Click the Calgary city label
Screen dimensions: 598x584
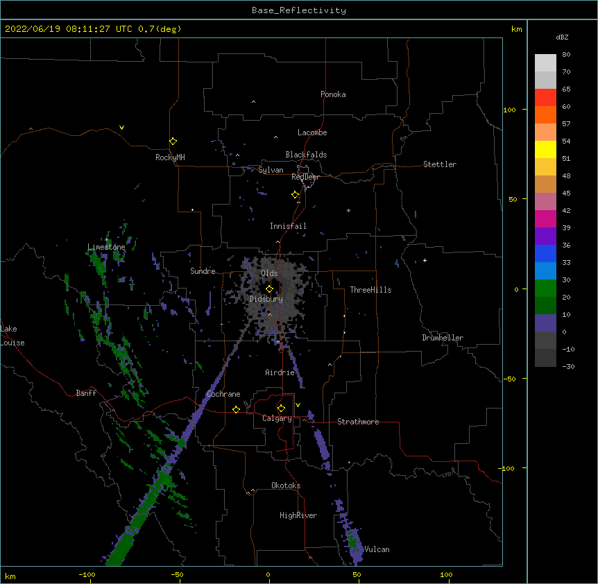277,418
